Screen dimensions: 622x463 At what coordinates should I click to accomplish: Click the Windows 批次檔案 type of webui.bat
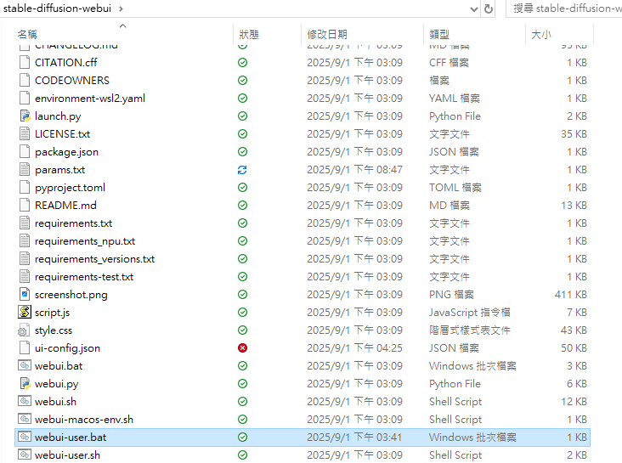(472, 366)
